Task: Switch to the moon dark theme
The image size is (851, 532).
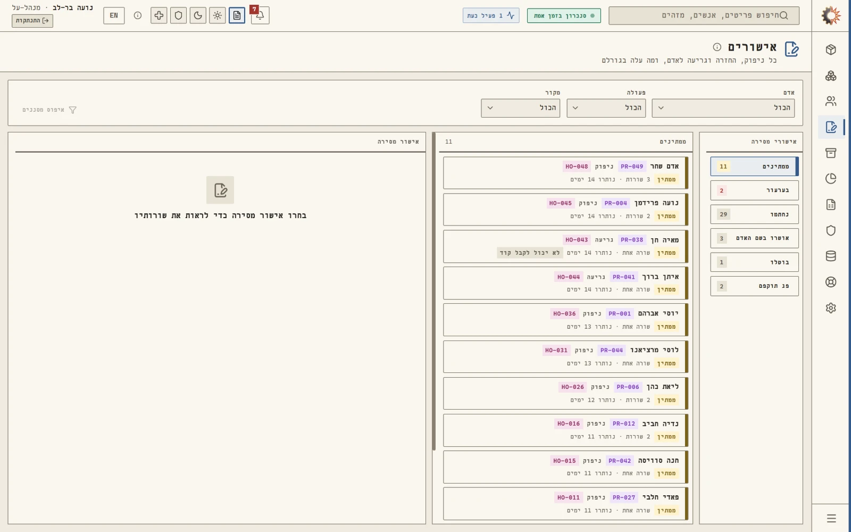Action: pos(198,15)
